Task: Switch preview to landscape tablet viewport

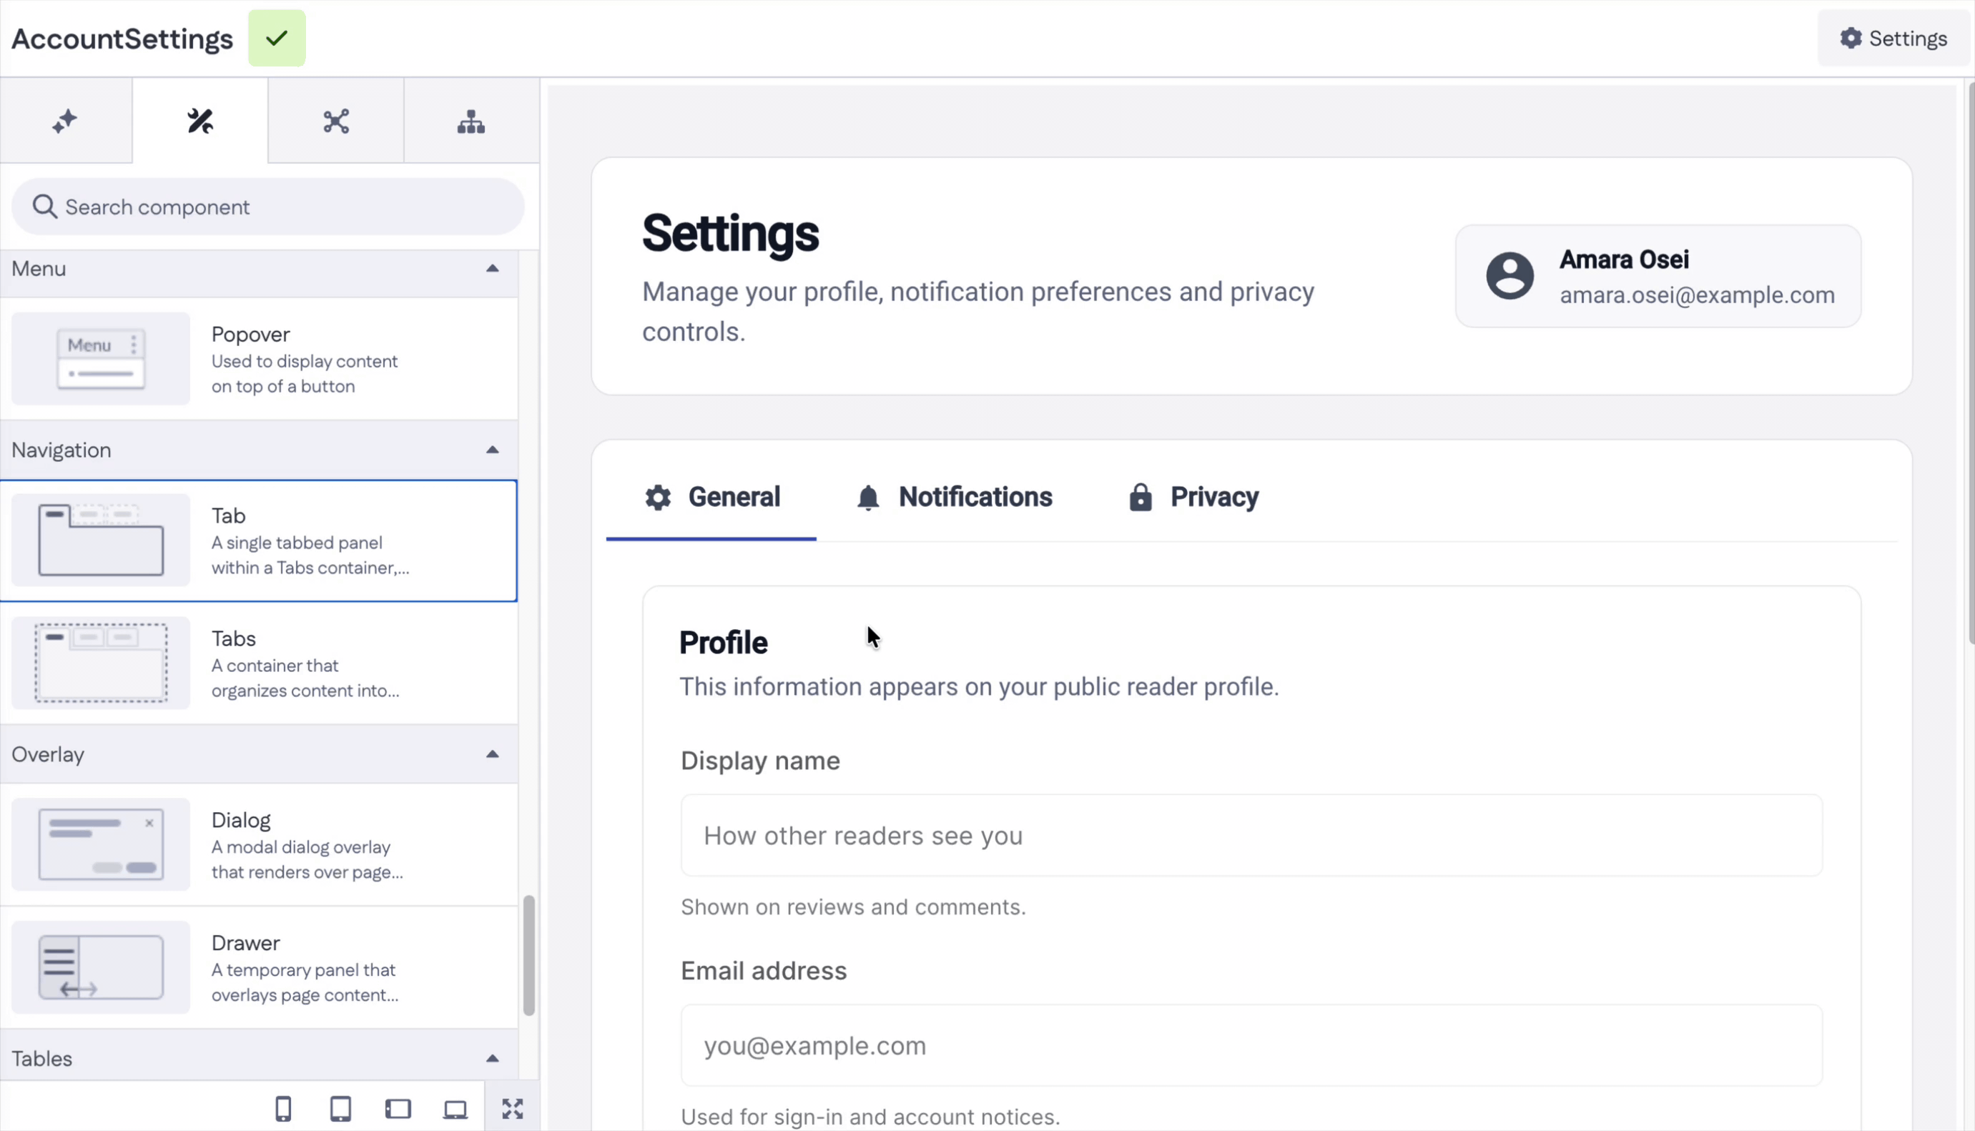Action: click(398, 1110)
